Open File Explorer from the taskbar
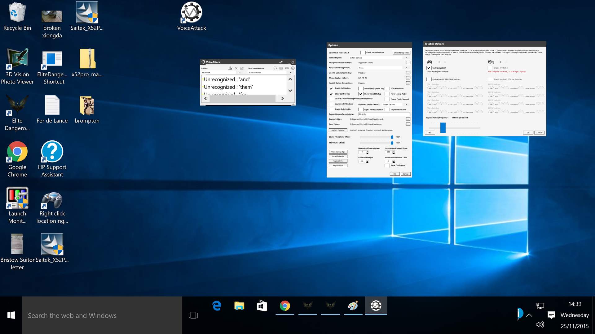 click(x=239, y=306)
